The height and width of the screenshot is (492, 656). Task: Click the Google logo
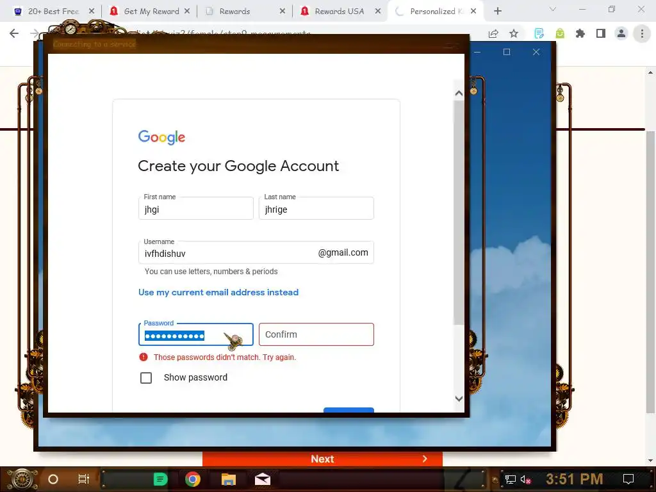tap(161, 137)
